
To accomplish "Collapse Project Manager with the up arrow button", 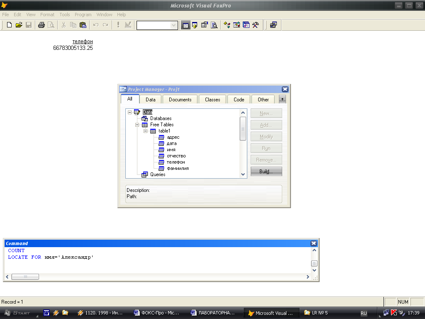I will click(282, 99).
